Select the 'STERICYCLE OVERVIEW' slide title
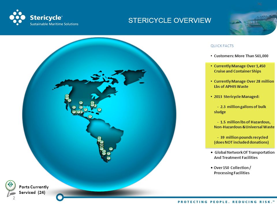This screenshot has width=277, height=208. point(170,20)
